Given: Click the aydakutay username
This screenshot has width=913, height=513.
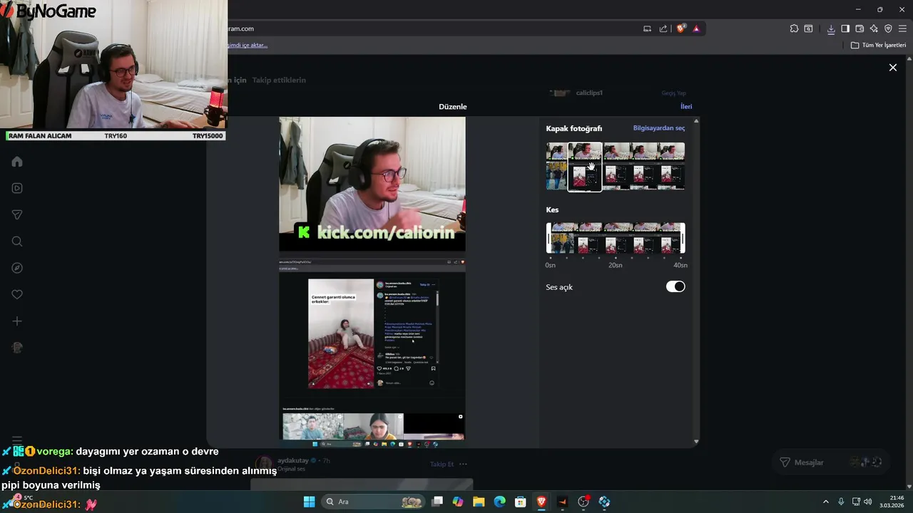Looking at the screenshot, I should tap(295, 460).
